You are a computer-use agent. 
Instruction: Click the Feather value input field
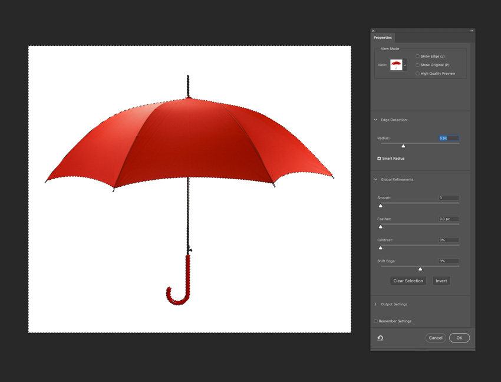tap(448, 219)
